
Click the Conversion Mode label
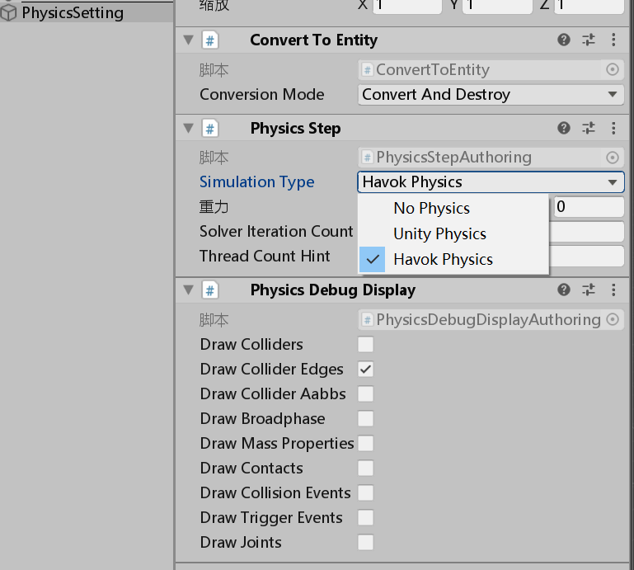(x=261, y=95)
